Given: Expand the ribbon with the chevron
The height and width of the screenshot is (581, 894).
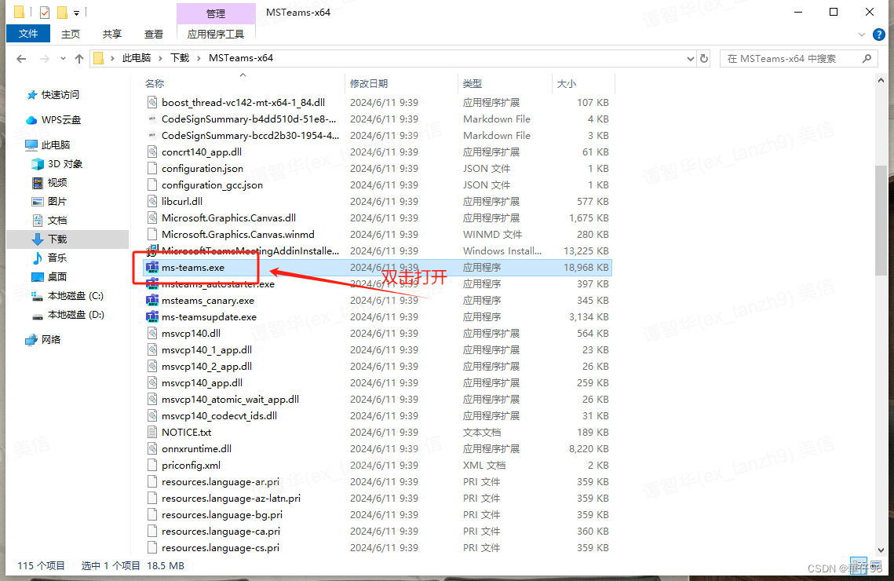Looking at the screenshot, I should [x=862, y=35].
